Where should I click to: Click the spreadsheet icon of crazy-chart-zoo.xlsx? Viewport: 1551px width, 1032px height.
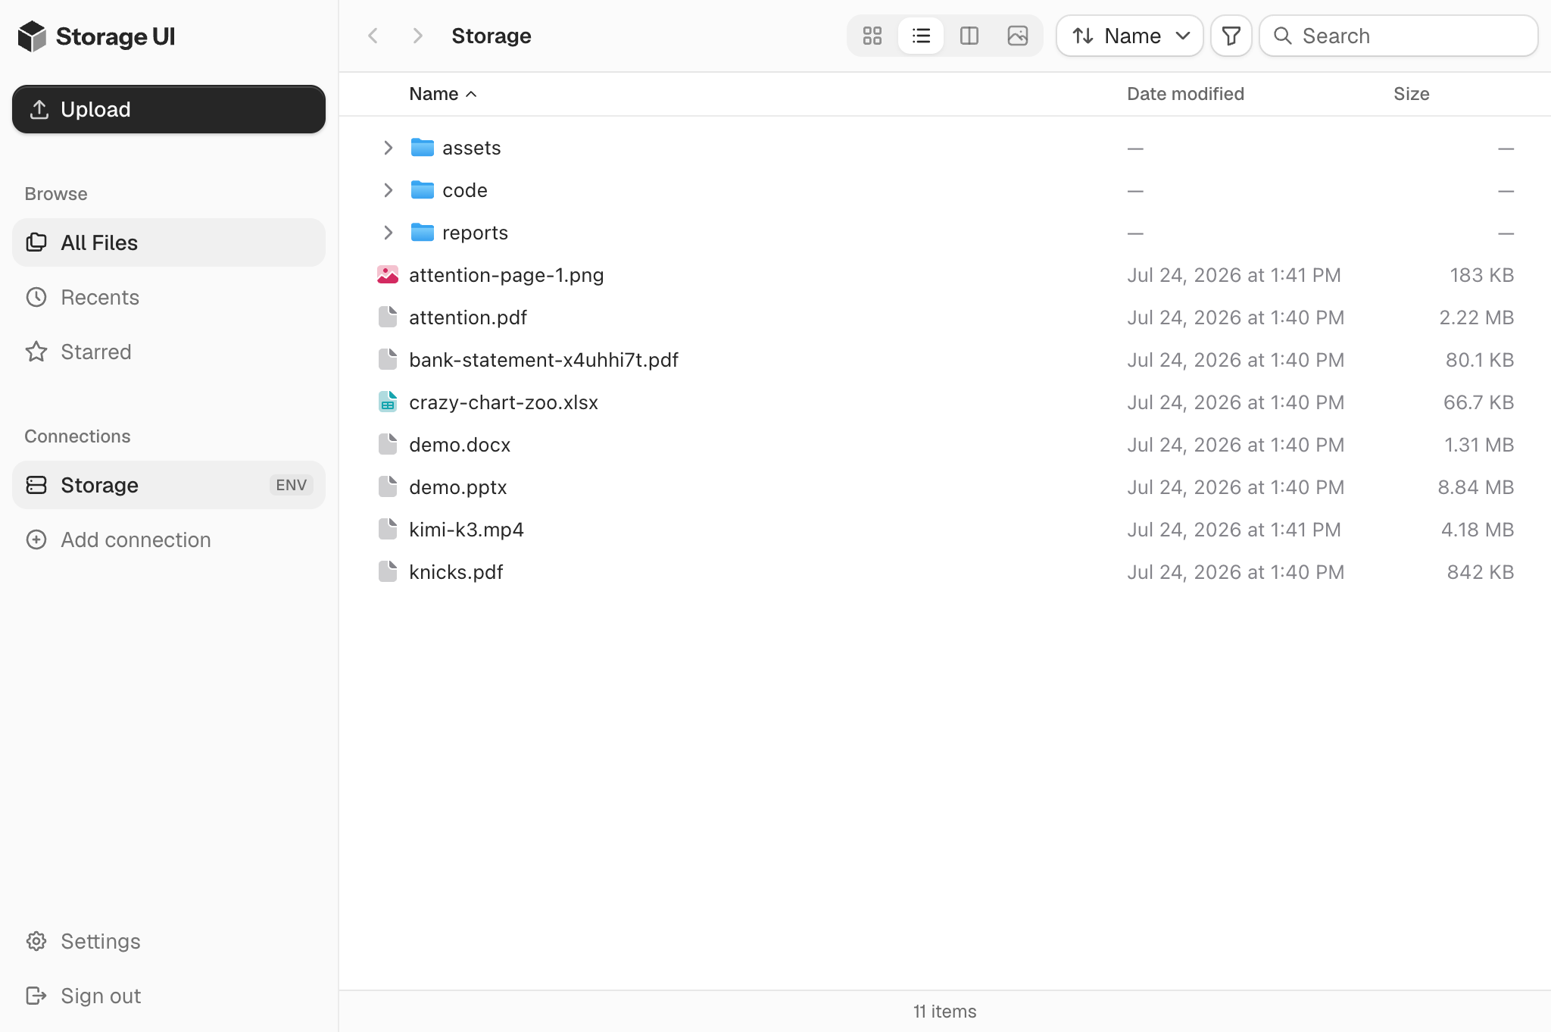point(388,402)
